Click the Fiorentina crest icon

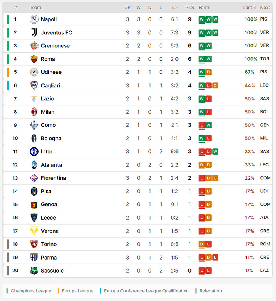[x=34, y=178]
